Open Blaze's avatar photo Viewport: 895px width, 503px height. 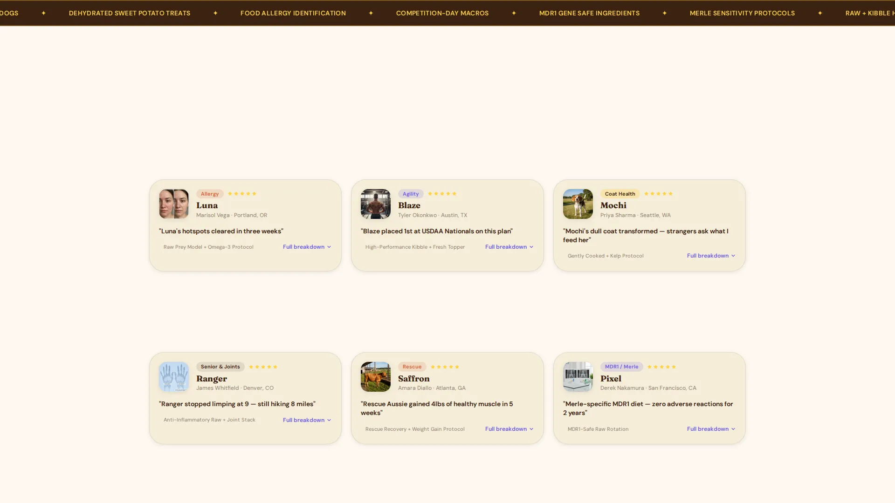pyautogui.click(x=376, y=204)
